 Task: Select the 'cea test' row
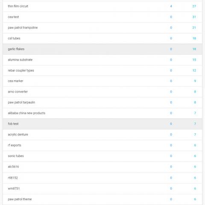coord(102,17)
